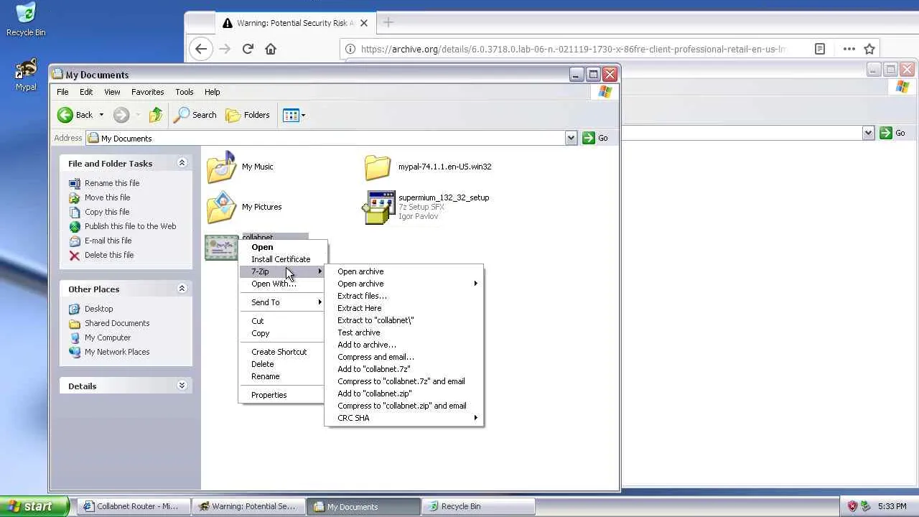Open the Search pane in My Documents

pyautogui.click(x=195, y=115)
